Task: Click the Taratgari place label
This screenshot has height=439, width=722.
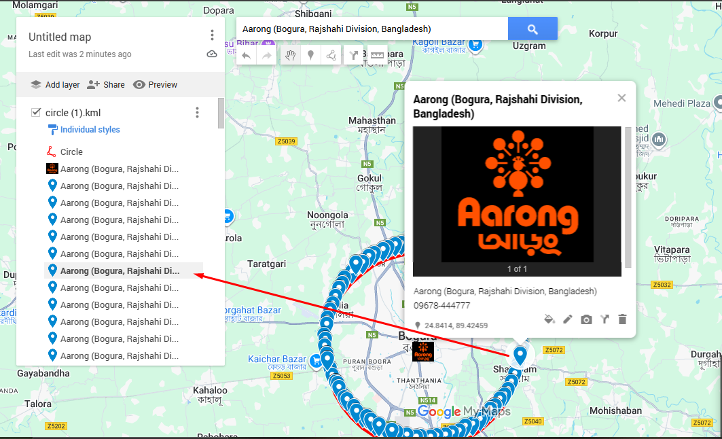Action: click(267, 264)
